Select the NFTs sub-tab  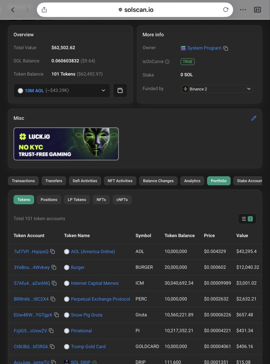[101, 199]
